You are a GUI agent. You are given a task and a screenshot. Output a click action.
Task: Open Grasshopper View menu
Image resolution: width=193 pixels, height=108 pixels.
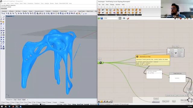107,4
